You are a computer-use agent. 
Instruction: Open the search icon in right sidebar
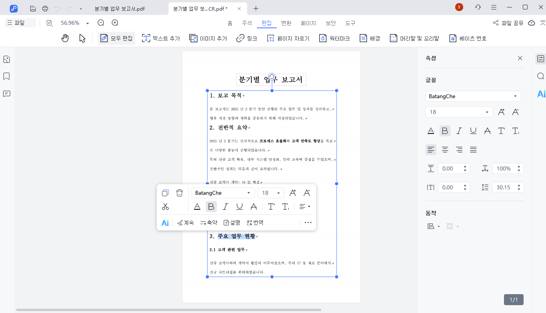pyautogui.click(x=541, y=76)
